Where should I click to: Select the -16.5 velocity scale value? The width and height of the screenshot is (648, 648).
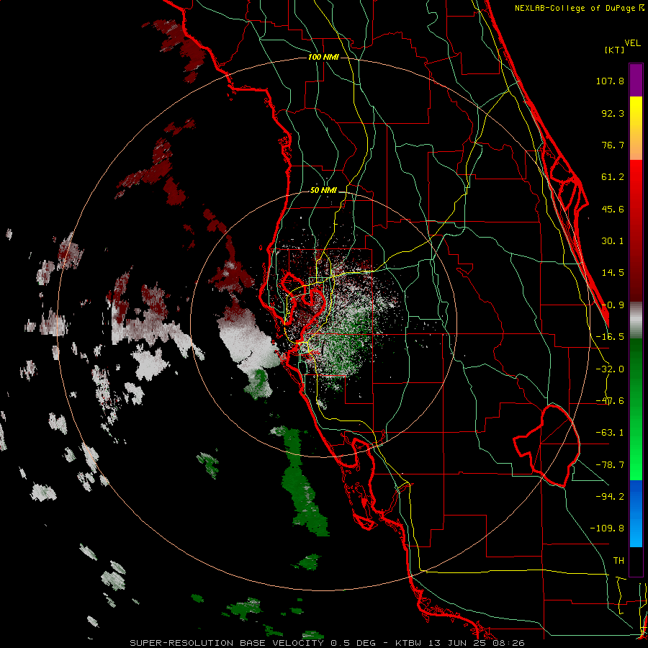(610, 337)
